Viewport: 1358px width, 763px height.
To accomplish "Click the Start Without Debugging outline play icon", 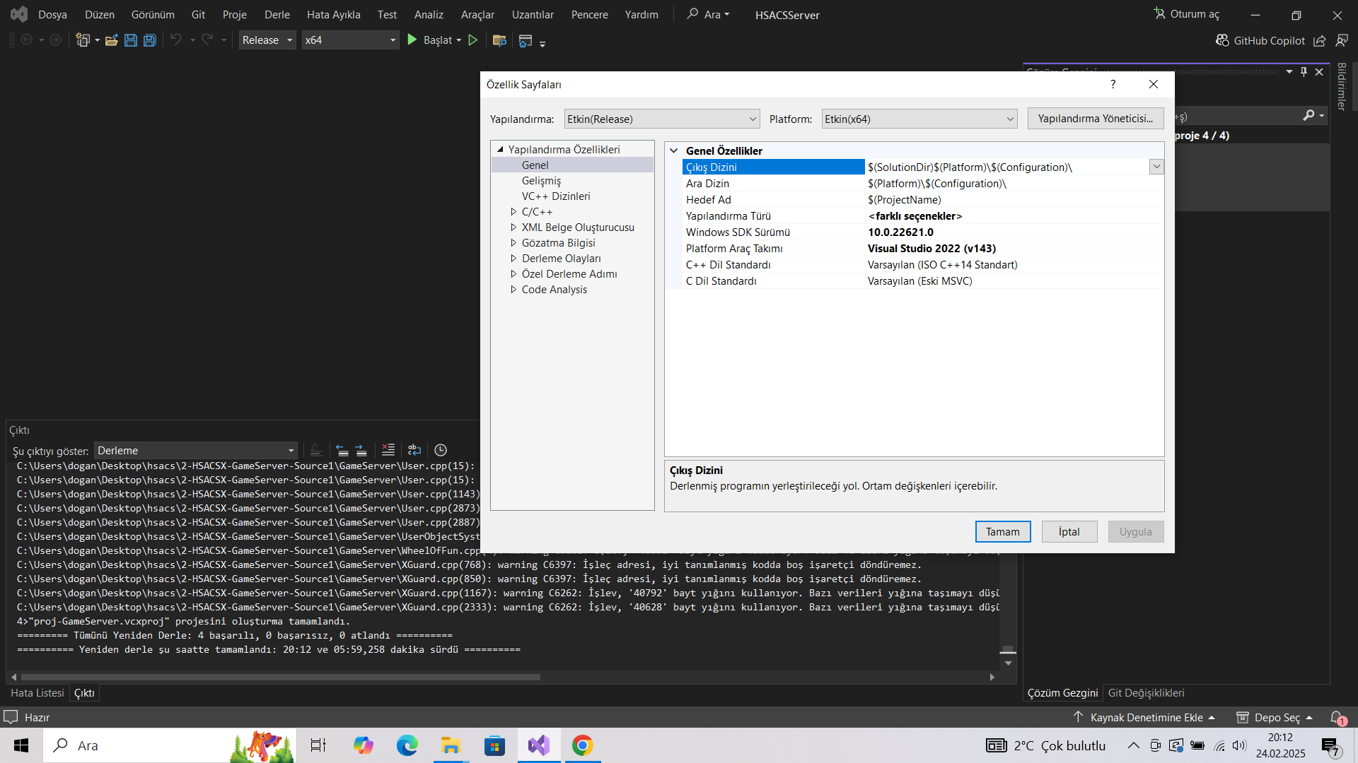I will [473, 40].
